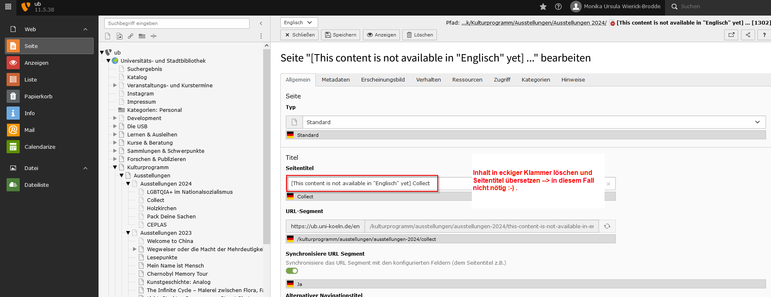Click the Info module icon

coord(13,113)
